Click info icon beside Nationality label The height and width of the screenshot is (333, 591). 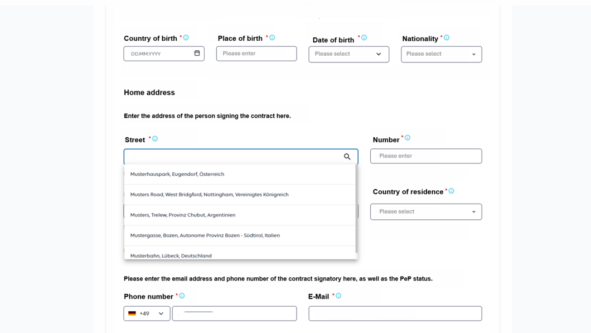coord(447,38)
